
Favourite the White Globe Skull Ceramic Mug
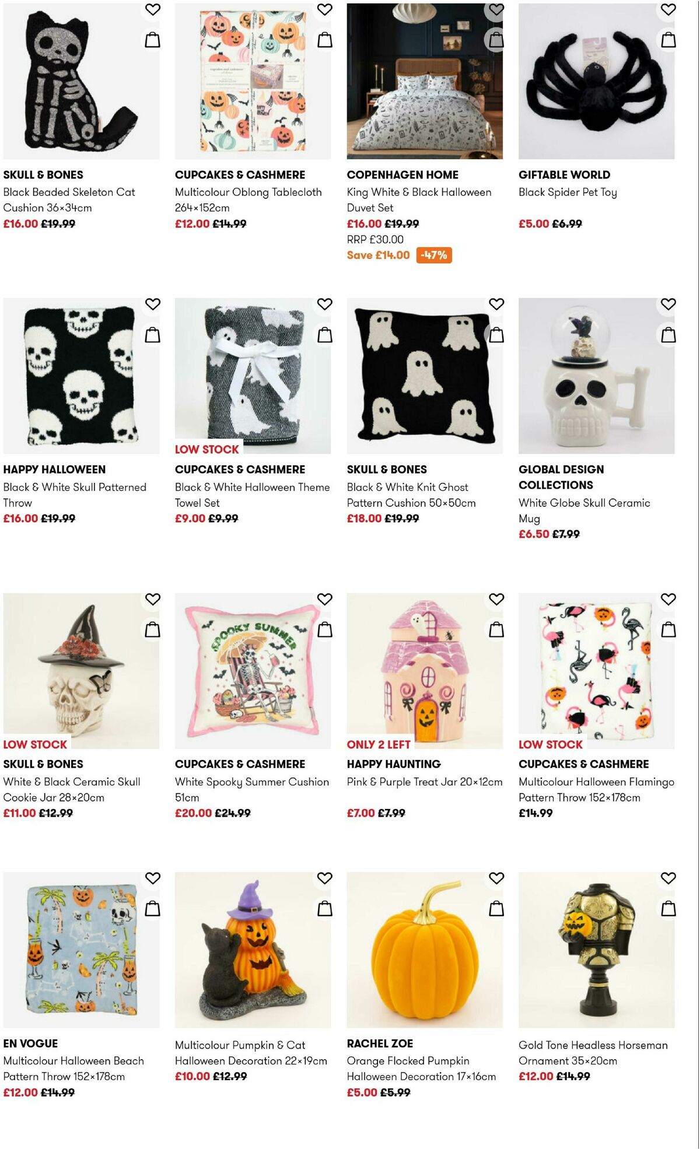click(669, 304)
